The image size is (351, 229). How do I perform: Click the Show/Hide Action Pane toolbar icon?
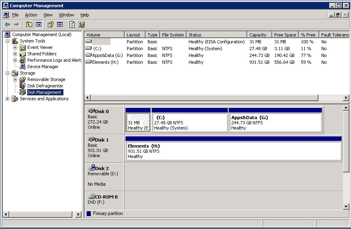60,24
